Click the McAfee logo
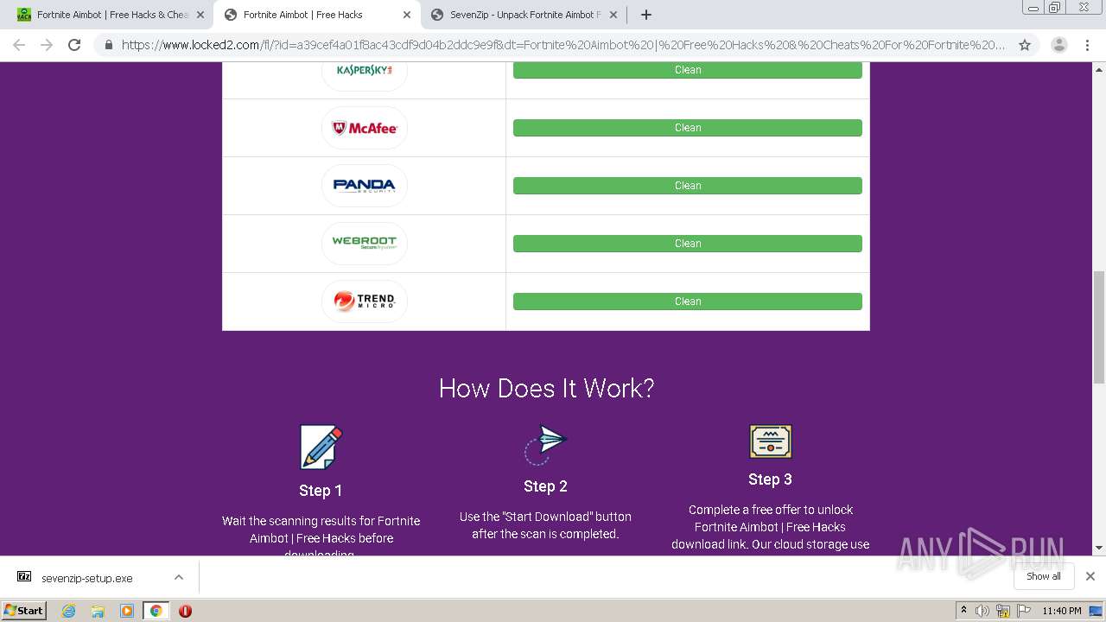 (x=364, y=128)
